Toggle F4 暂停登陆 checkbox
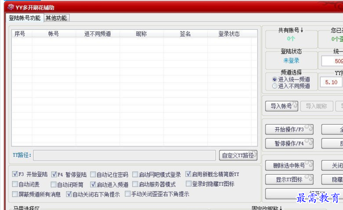The height and width of the screenshot is (210, 343). pos(54,174)
